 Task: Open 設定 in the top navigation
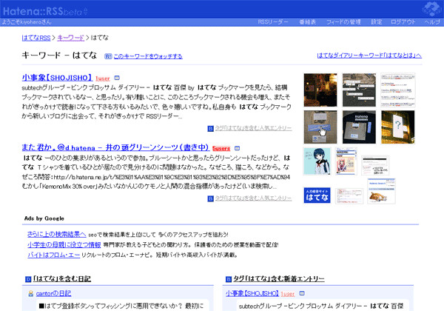(377, 22)
